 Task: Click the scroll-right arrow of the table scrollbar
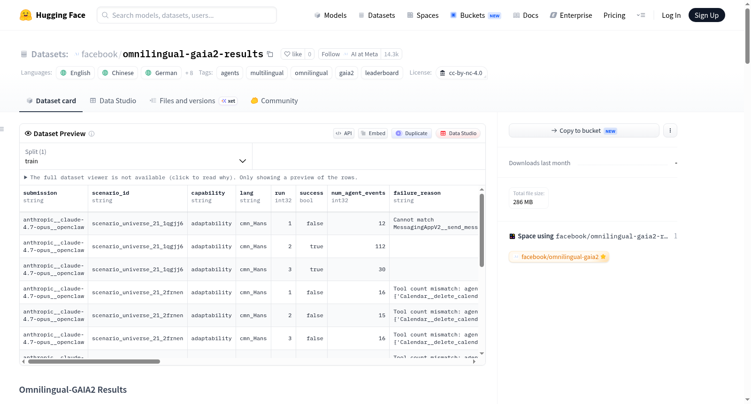(474, 362)
